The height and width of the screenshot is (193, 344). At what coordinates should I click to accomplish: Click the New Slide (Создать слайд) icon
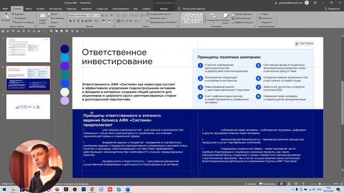(42, 16)
